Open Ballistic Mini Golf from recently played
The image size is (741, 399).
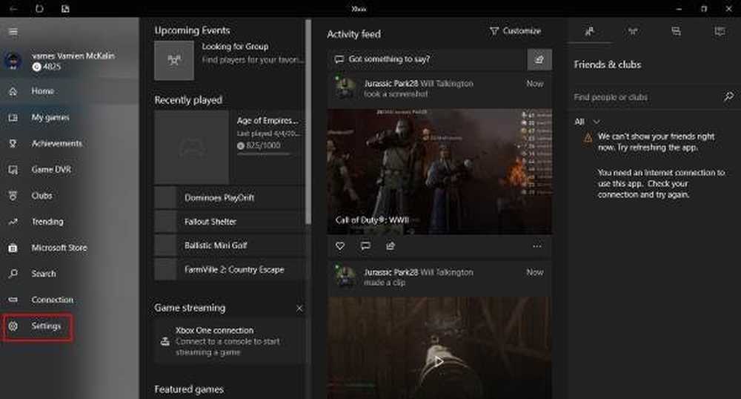(230, 245)
